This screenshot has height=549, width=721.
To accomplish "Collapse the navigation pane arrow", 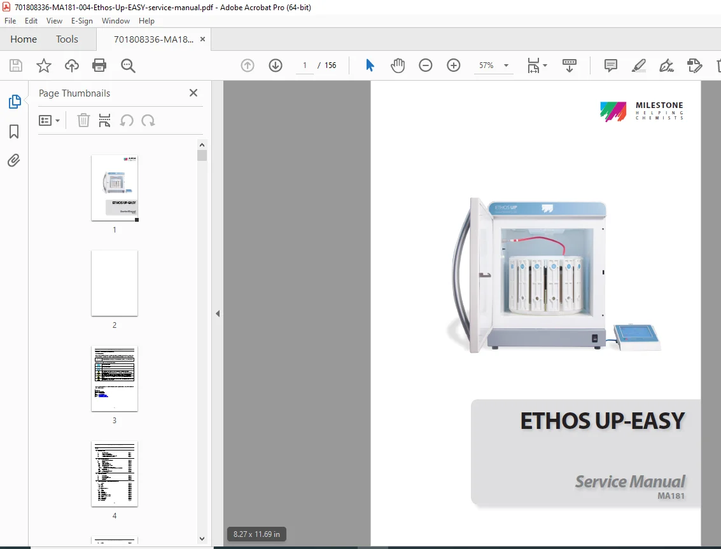I will [218, 313].
